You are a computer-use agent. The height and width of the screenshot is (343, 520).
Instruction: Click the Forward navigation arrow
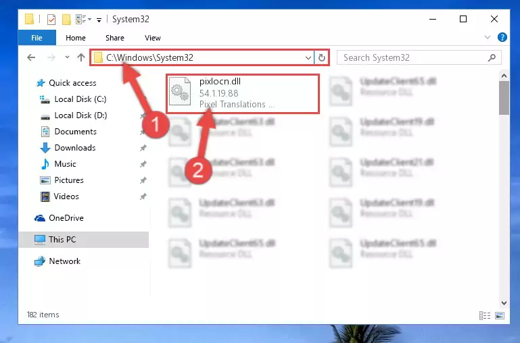click(51, 57)
